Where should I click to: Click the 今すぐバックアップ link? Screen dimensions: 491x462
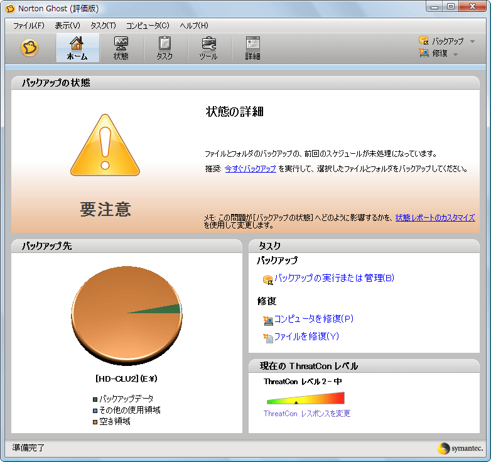[251, 169]
